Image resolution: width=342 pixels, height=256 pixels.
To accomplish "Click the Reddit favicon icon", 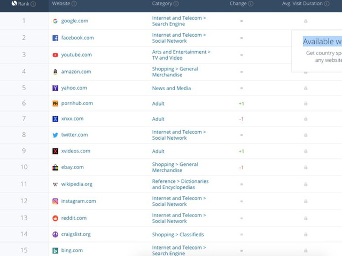I will point(55,218).
